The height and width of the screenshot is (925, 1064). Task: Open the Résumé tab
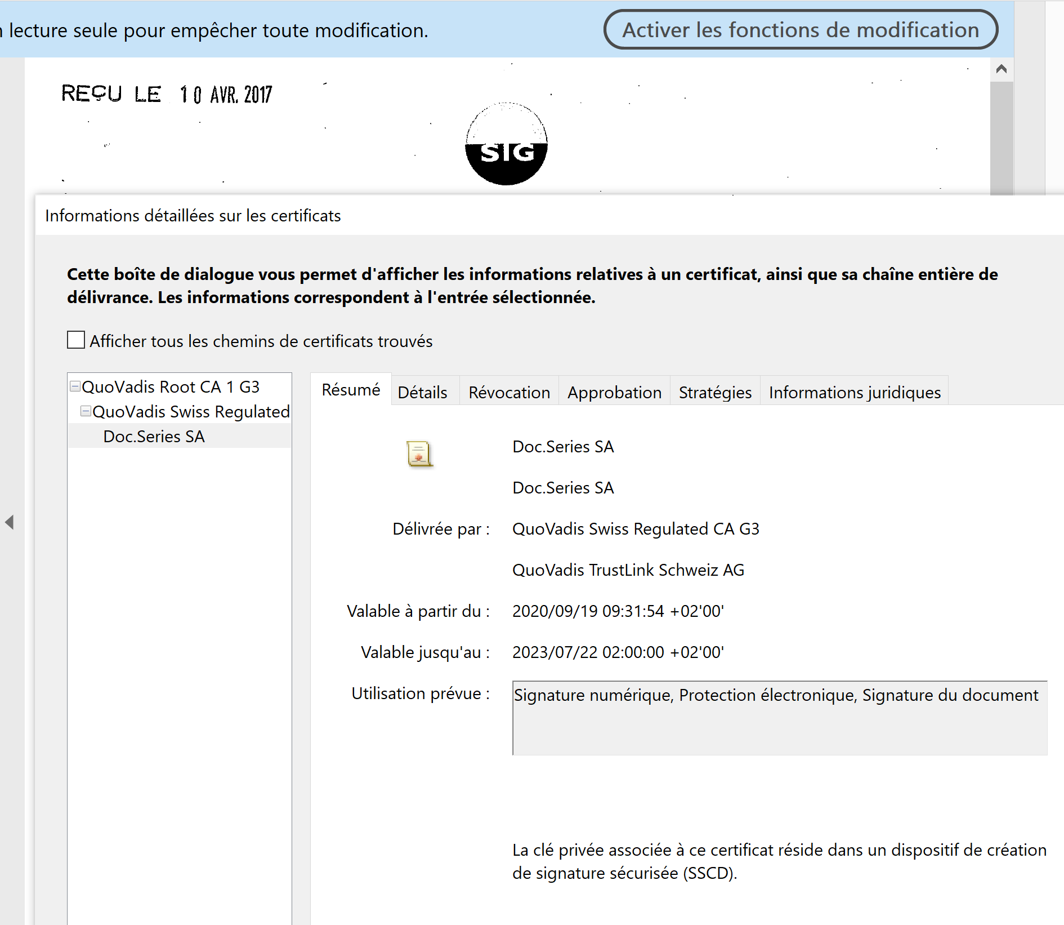point(351,389)
